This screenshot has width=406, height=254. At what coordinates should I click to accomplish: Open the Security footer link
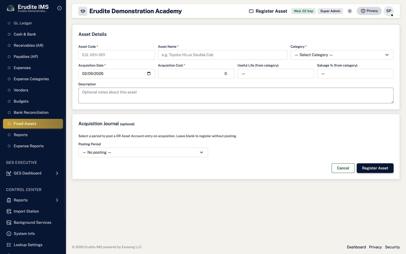point(392,247)
